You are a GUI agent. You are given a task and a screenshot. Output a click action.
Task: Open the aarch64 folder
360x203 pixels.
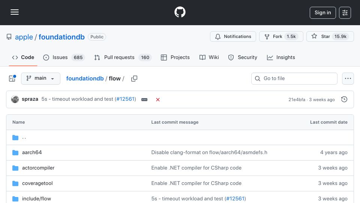32,152
